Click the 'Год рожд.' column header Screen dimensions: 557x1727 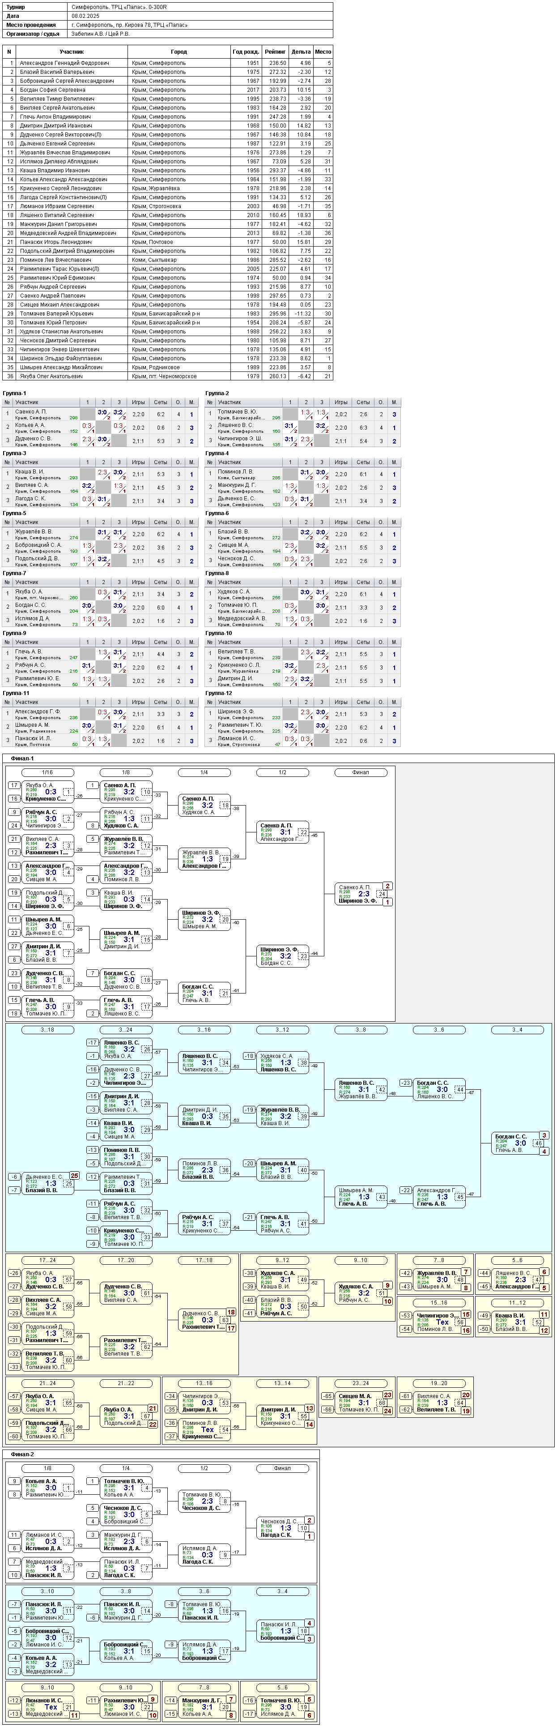tap(246, 51)
